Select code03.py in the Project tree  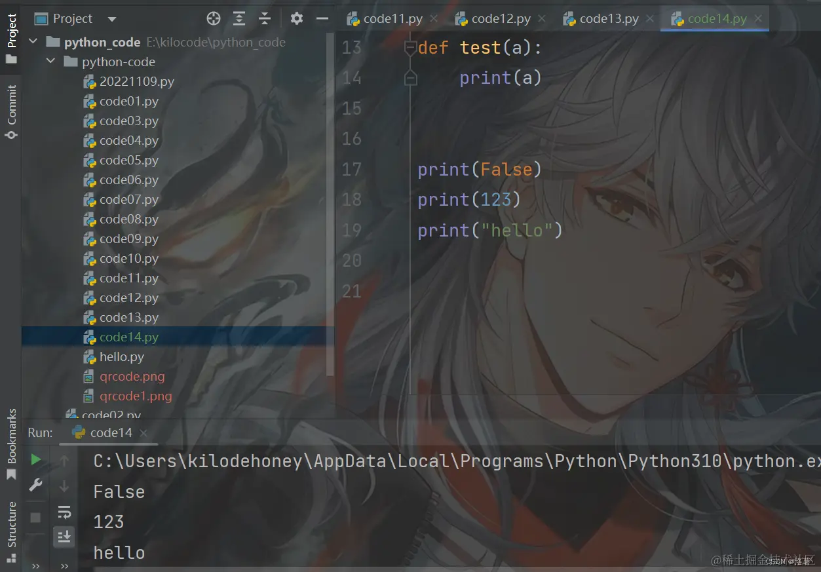tap(129, 121)
